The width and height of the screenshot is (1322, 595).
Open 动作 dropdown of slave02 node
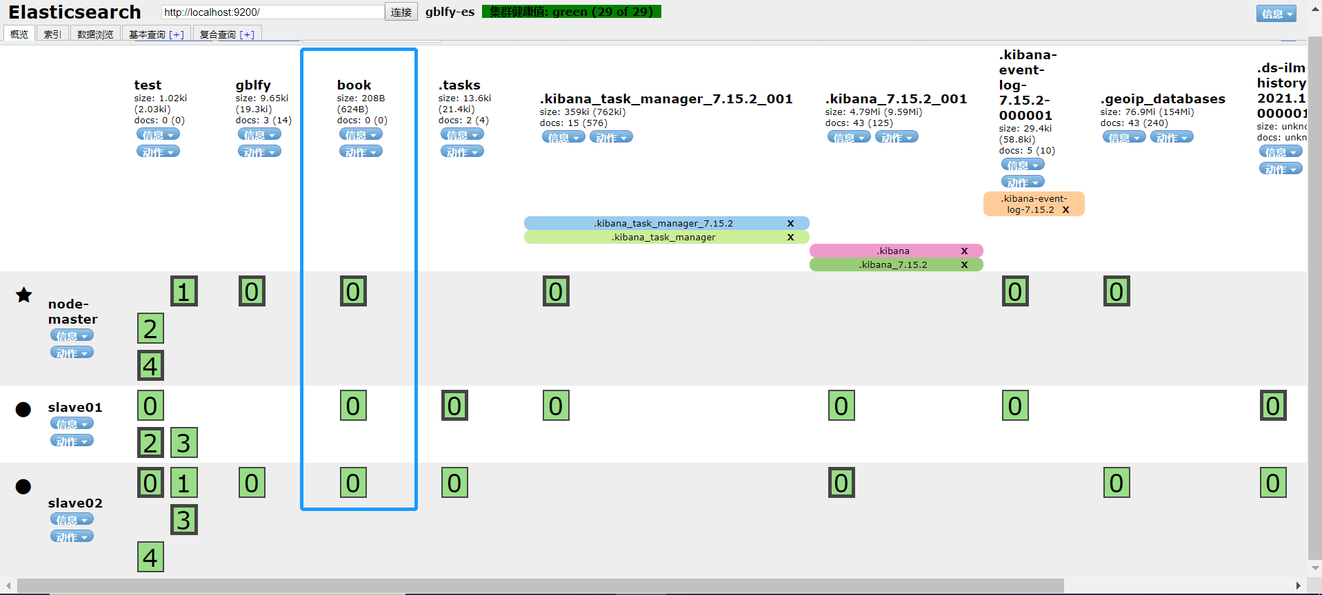coord(72,536)
